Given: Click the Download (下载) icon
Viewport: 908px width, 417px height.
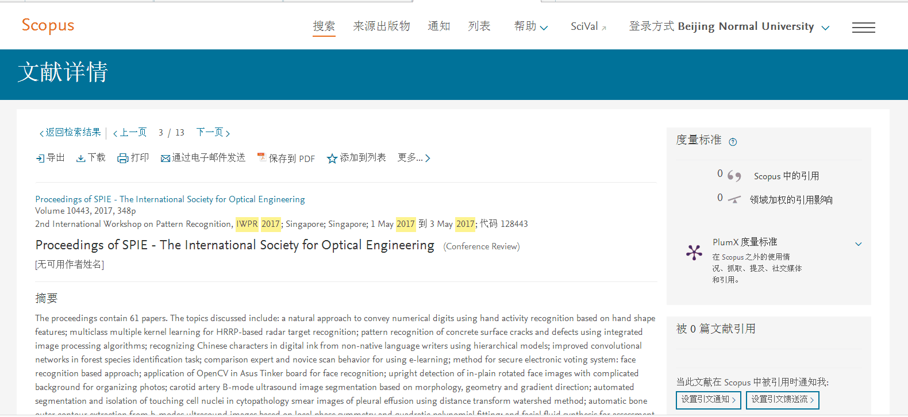Looking at the screenshot, I should pyautogui.click(x=81, y=159).
